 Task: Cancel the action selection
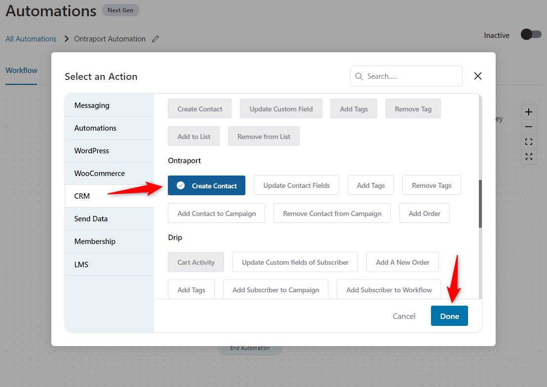point(404,316)
